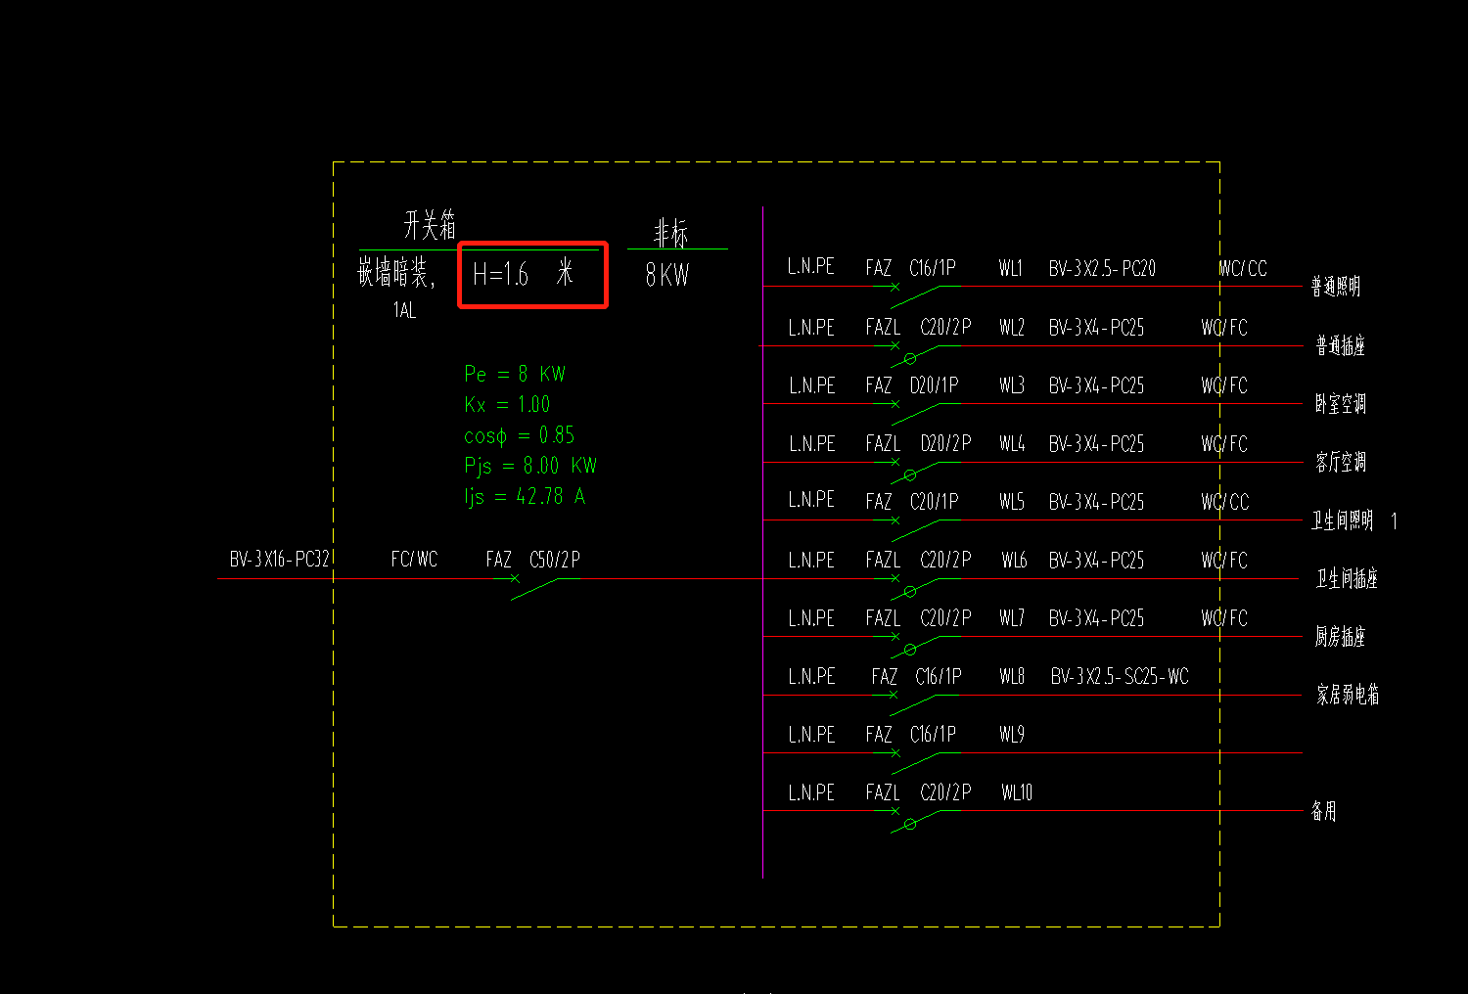This screenshot has height=994, width=1468.
Task: Select the 开关箱 title text
Action: point(430,225)
